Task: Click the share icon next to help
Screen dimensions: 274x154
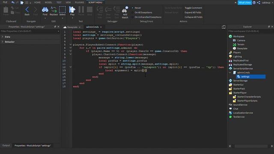Action: [x=259, y=3]
